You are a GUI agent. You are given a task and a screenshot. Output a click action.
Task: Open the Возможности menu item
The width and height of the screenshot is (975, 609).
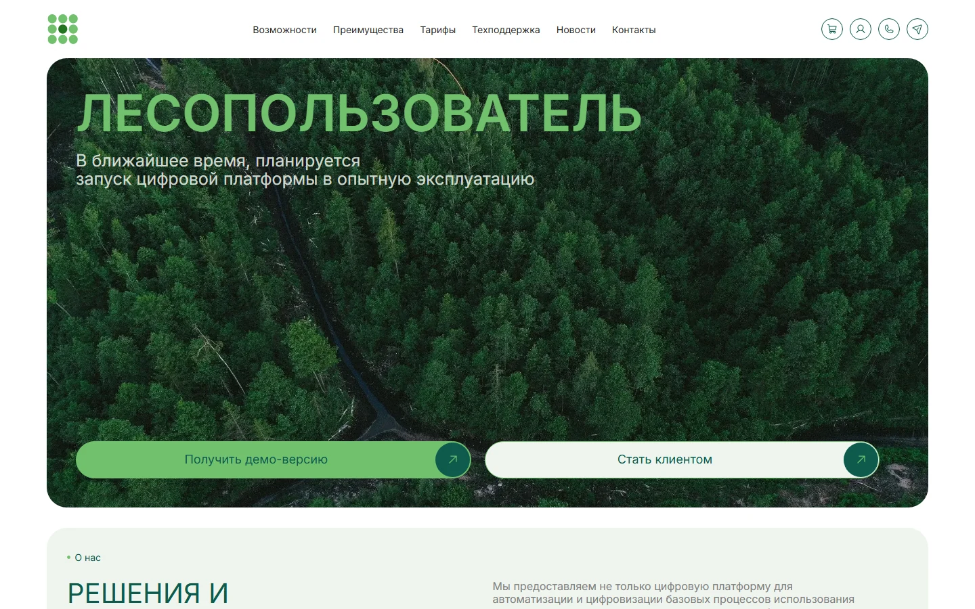click(x=284, y=30)
